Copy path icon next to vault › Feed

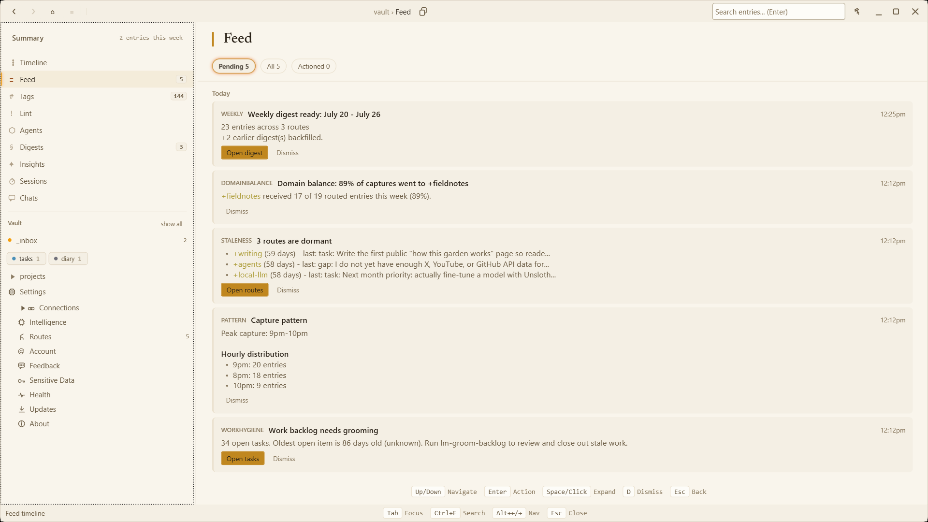click(x=423, y=12)
